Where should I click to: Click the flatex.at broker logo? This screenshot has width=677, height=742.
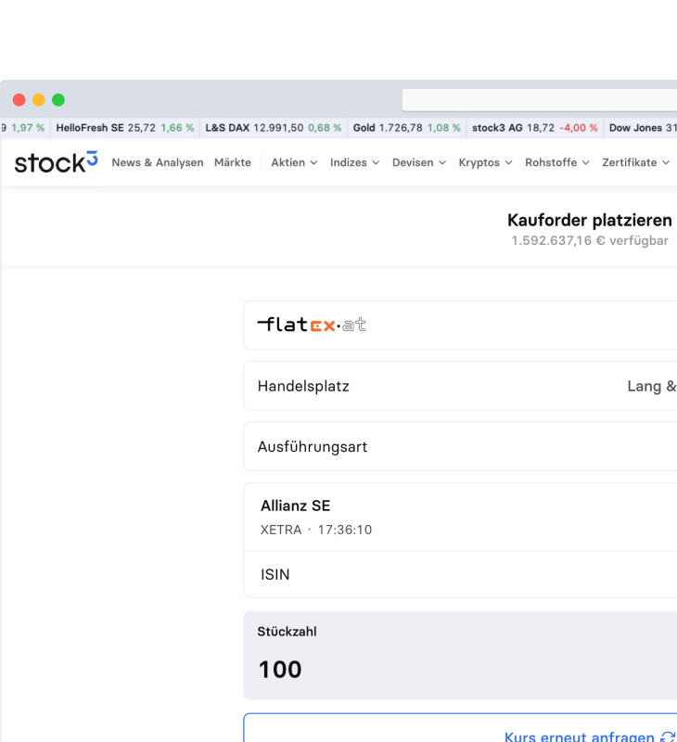[x=312, y=325]
